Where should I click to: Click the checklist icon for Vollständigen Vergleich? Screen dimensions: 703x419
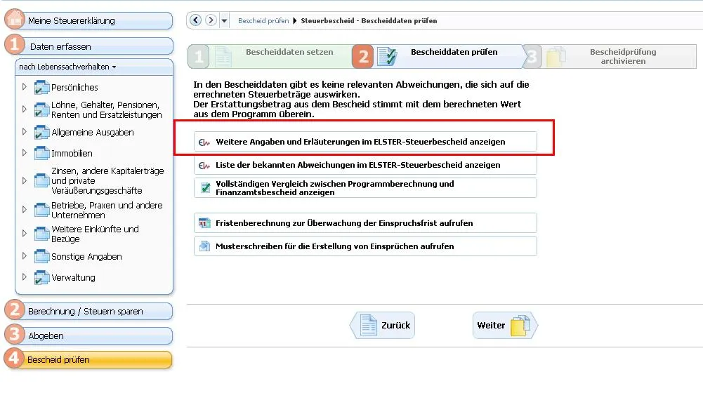point(205,188)
